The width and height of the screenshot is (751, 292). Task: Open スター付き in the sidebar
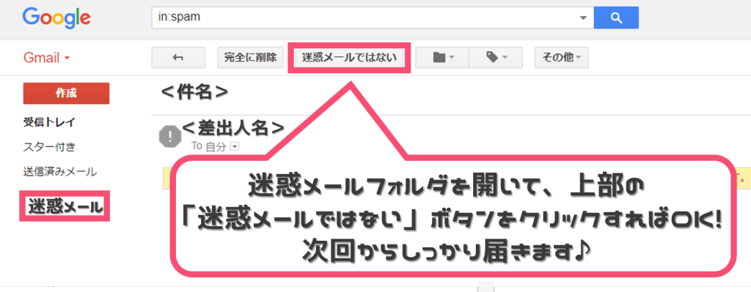click(x=49, y=146)
